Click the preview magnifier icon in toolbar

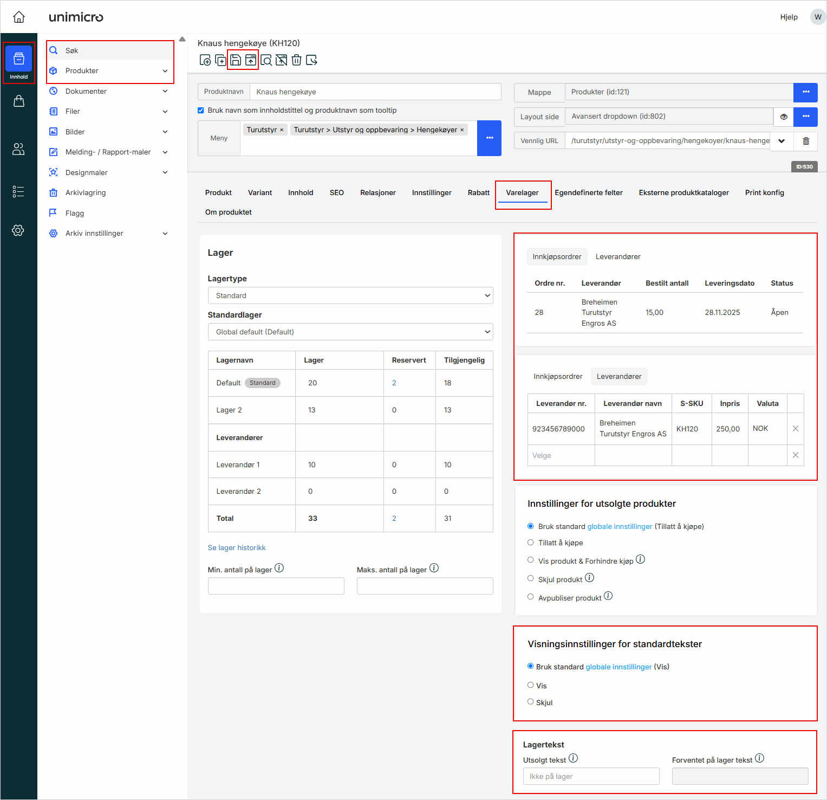[x=266, y=60]
